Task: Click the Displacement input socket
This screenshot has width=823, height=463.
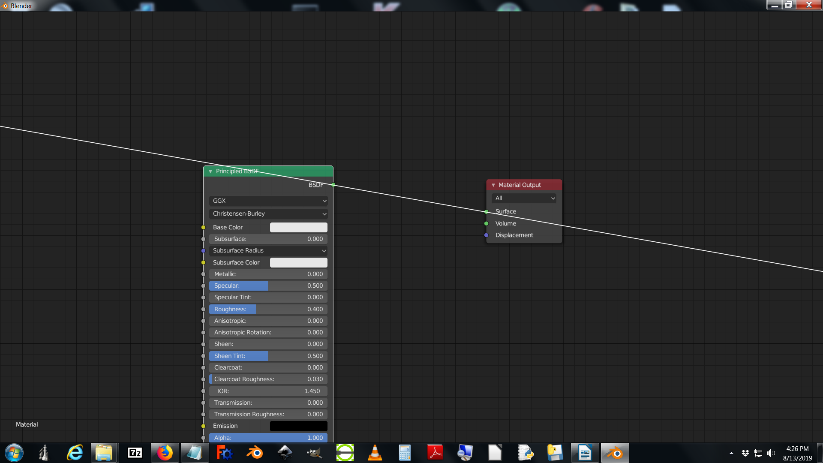Action: click(x=486, y=235)
